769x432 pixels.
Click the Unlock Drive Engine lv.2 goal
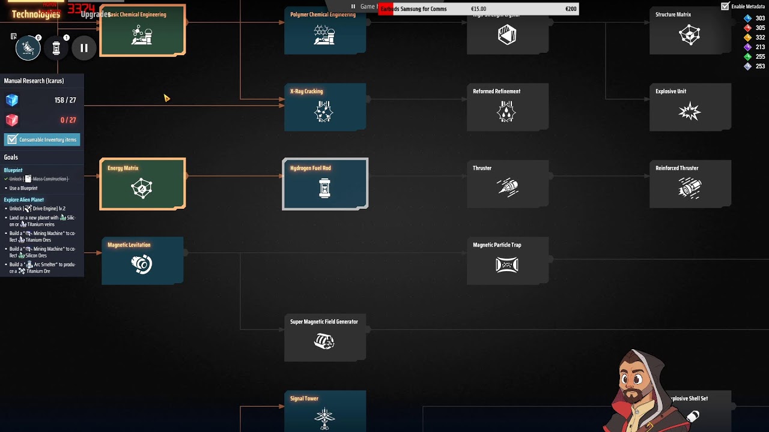click(x=37, y=209)
